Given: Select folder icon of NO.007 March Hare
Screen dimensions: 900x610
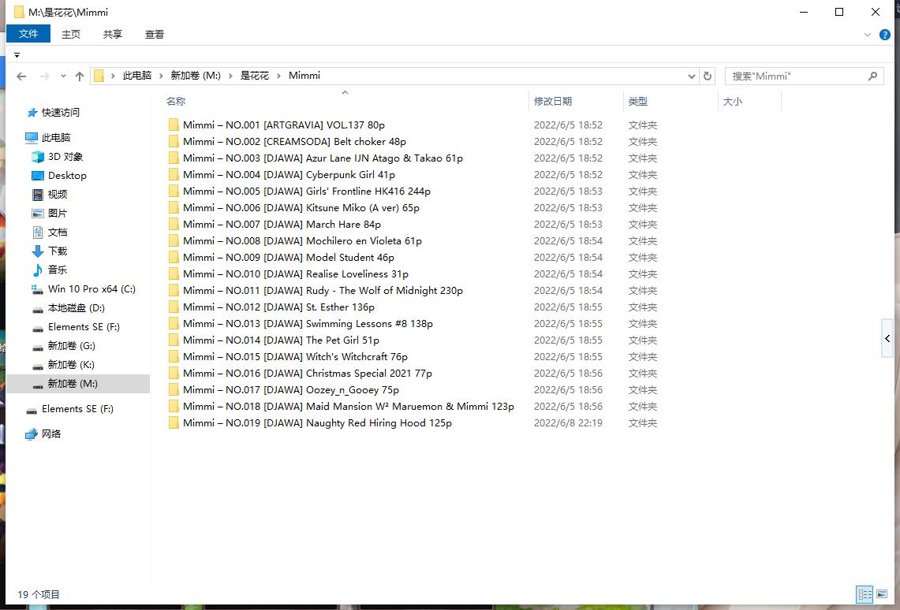Looking at the screenshot, I should (x=174, y=225).
